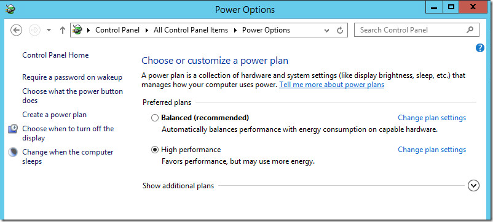The width and height of the screenshot is (493, 222).
Task: Click the moon icon beside computer sleeps
Action: 13,152
